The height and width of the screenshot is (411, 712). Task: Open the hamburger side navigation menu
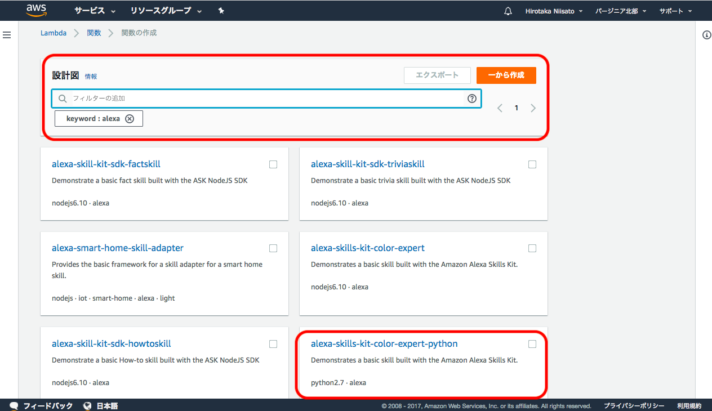(7, 35)
